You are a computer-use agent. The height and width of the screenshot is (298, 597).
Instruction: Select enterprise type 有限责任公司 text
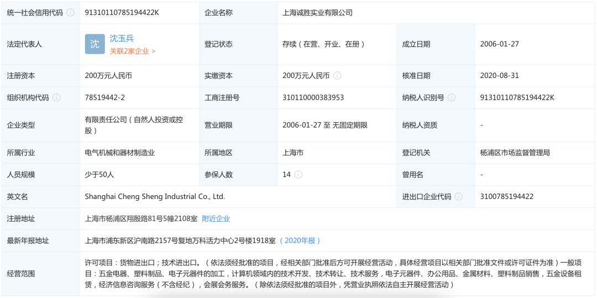click(134, 125)
